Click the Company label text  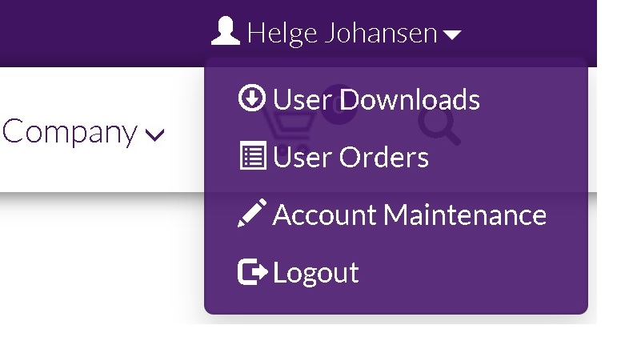[x=70, y=132]
